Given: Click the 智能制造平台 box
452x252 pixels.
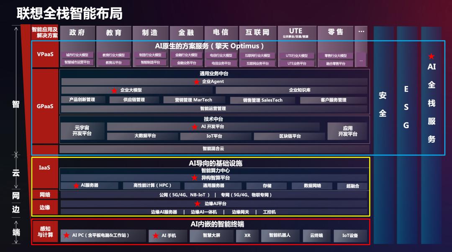Looking at the screenshot, I should pyautogui.click(x=150, y=62).
